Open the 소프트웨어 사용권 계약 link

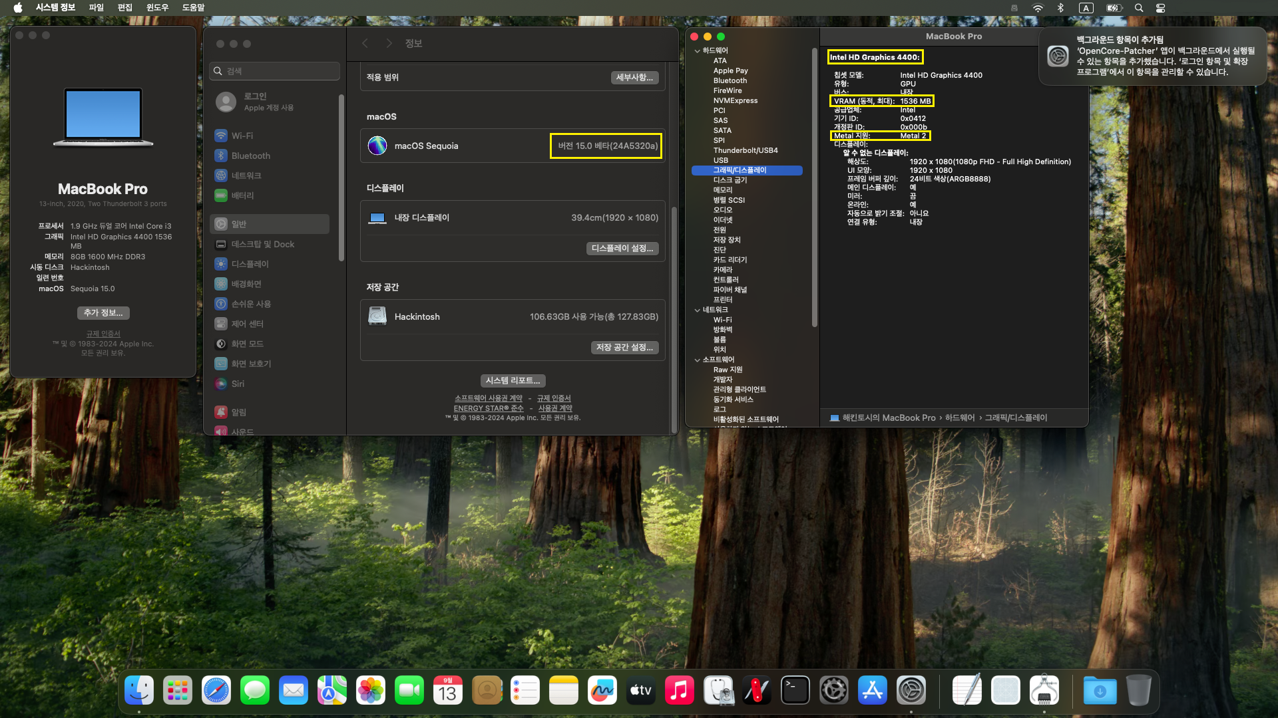[489, 398]
